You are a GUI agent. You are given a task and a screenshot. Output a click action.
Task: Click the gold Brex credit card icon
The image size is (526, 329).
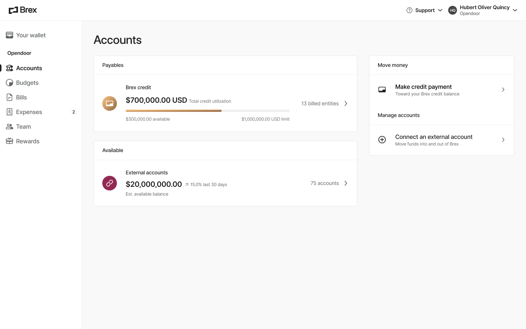coord(110,103)
